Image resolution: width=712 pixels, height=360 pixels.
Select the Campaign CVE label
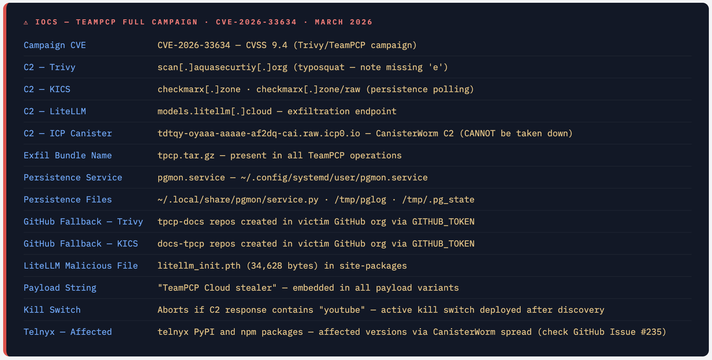point(55,45)
